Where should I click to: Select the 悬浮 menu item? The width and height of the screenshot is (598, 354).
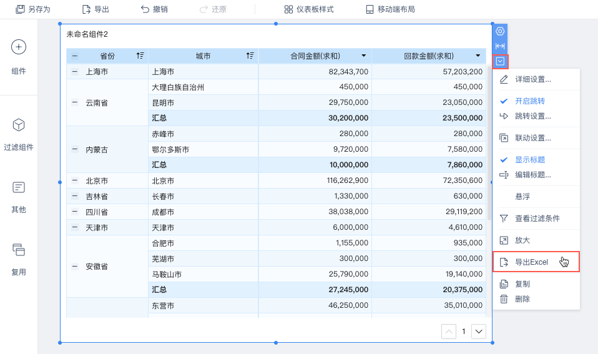coord(536,197)
